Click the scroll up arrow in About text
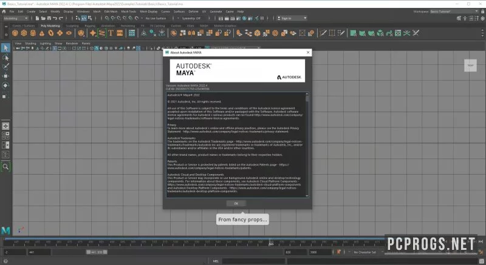The width and height of the screenshot is (486, 265). click(x=307, y=94)
